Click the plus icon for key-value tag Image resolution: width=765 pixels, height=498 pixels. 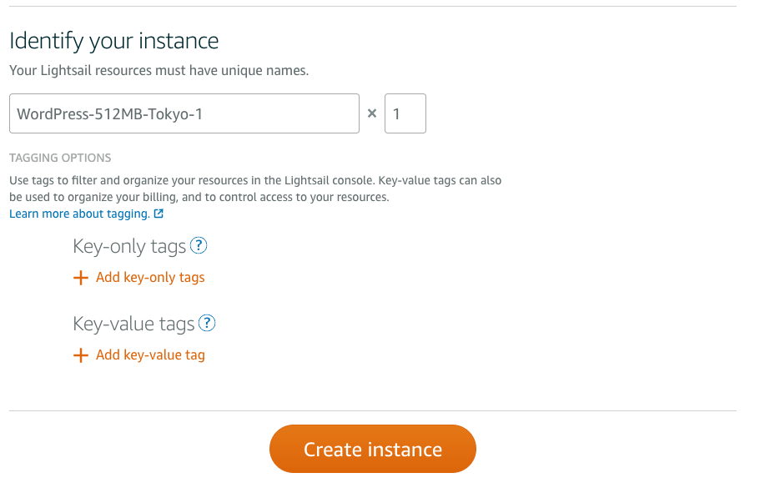click(x=81, y=355)
